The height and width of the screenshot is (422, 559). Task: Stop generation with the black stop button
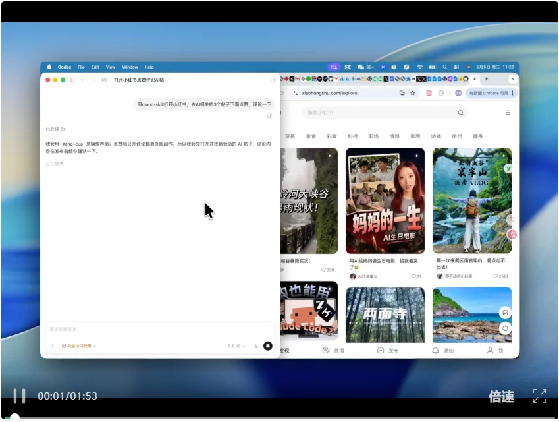268,346
